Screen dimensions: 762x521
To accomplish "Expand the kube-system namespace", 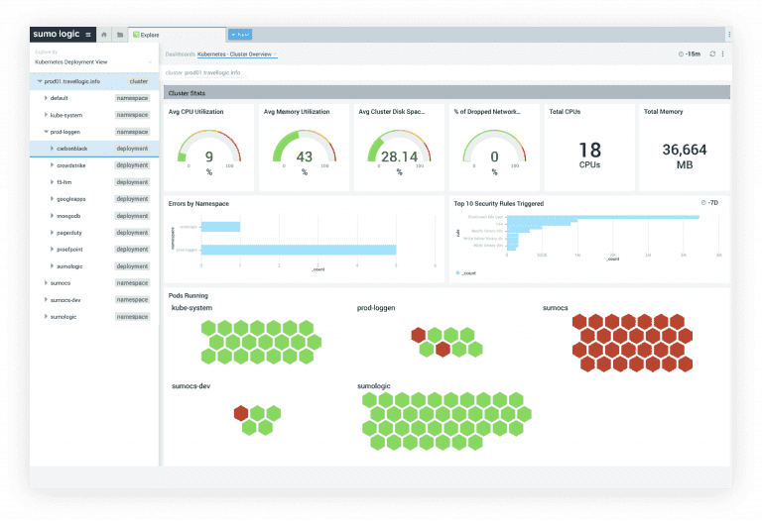I will (x=46, y=115).
